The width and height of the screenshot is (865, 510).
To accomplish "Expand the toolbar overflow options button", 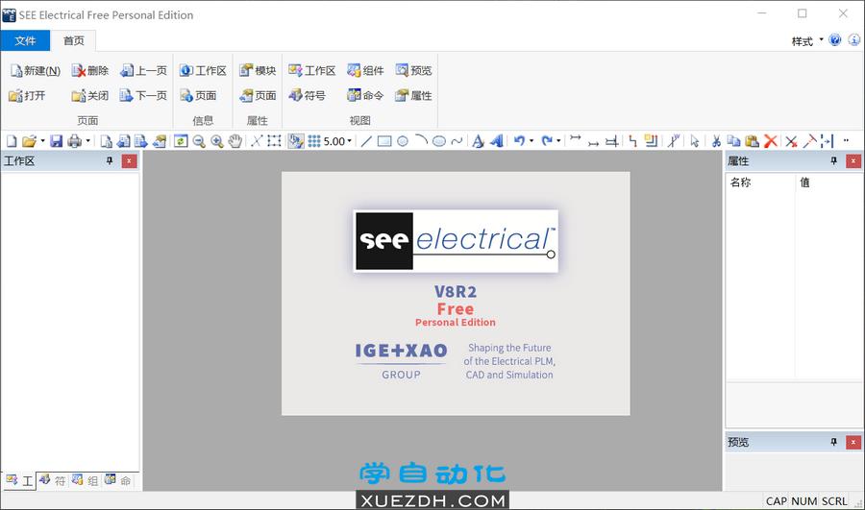I will click(846, 141).
